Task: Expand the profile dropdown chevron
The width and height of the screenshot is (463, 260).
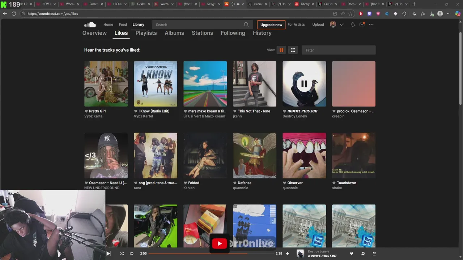Action: click(341, 25)
